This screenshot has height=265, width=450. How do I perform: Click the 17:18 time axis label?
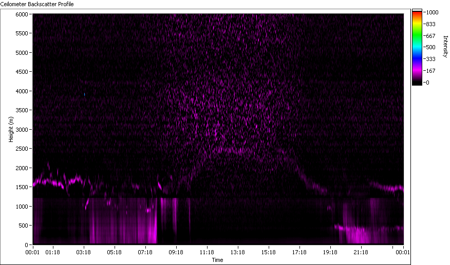(299, 252)
